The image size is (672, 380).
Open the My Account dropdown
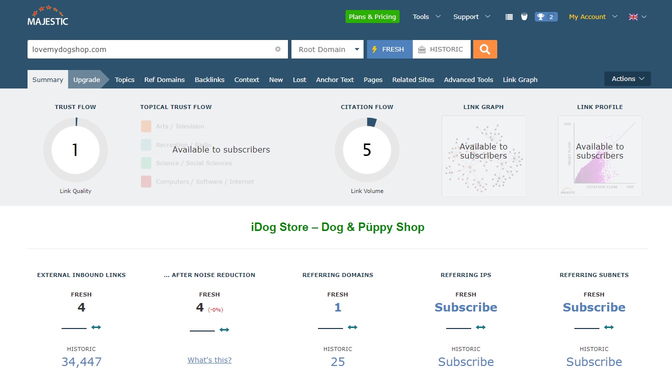(593, 17)
